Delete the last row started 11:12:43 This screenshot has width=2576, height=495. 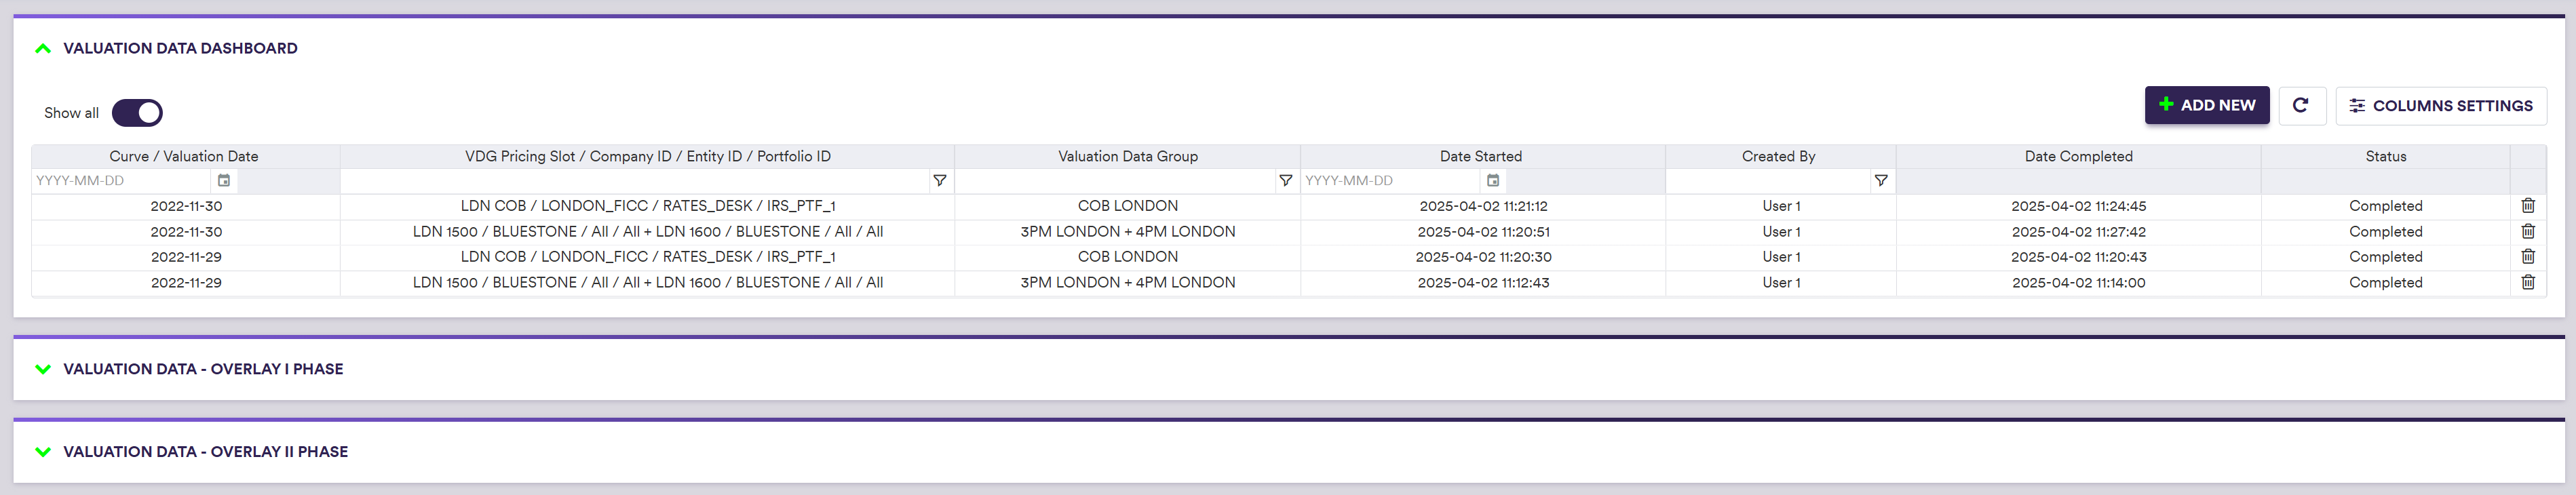pos(2527,283)
